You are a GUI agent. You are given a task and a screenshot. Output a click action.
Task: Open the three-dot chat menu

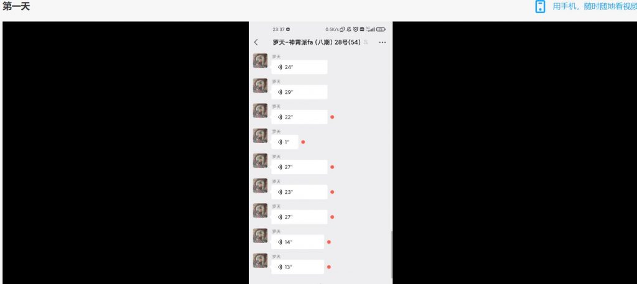[383, 42]
